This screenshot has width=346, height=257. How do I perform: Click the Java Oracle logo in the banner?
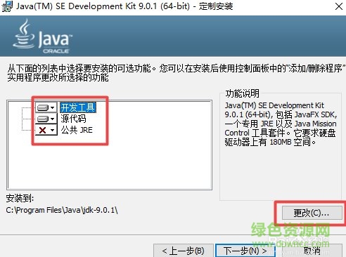click(43, 37)
